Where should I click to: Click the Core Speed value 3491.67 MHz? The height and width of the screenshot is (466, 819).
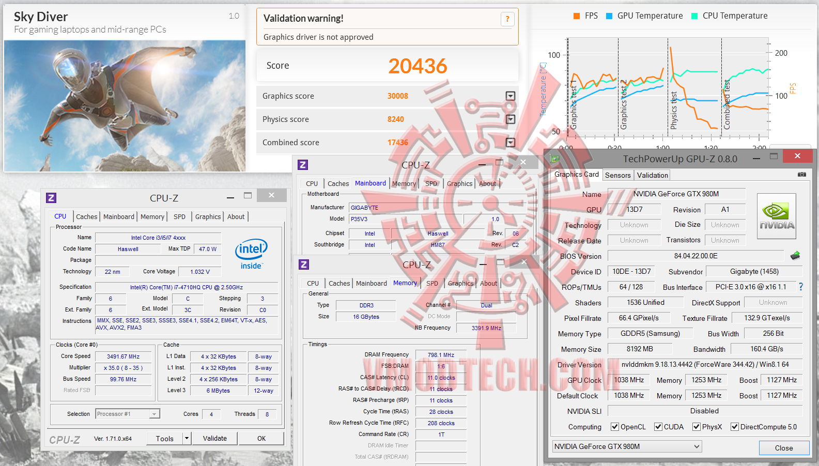[x=123, y=356]
